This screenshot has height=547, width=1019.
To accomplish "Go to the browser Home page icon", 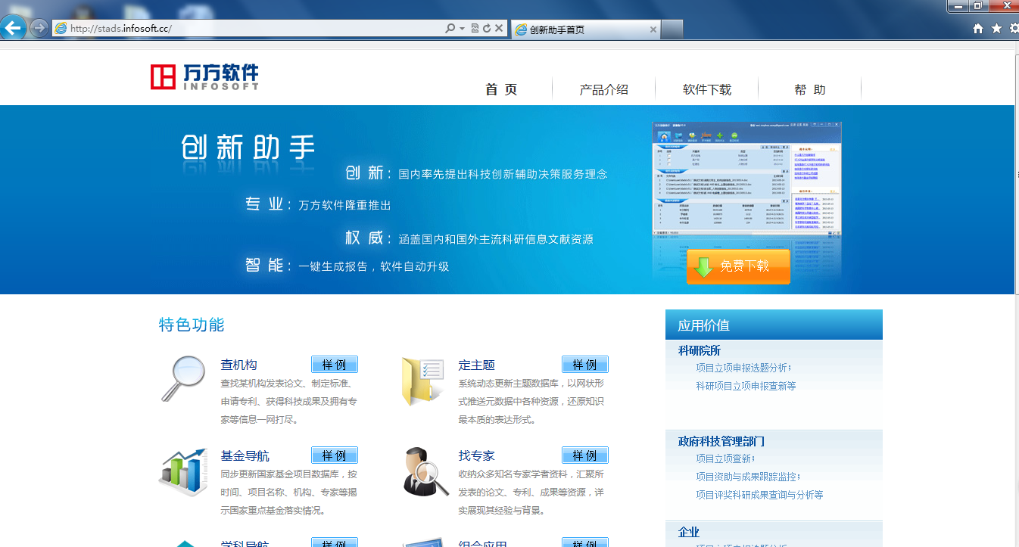I will (x=978, y=29).
